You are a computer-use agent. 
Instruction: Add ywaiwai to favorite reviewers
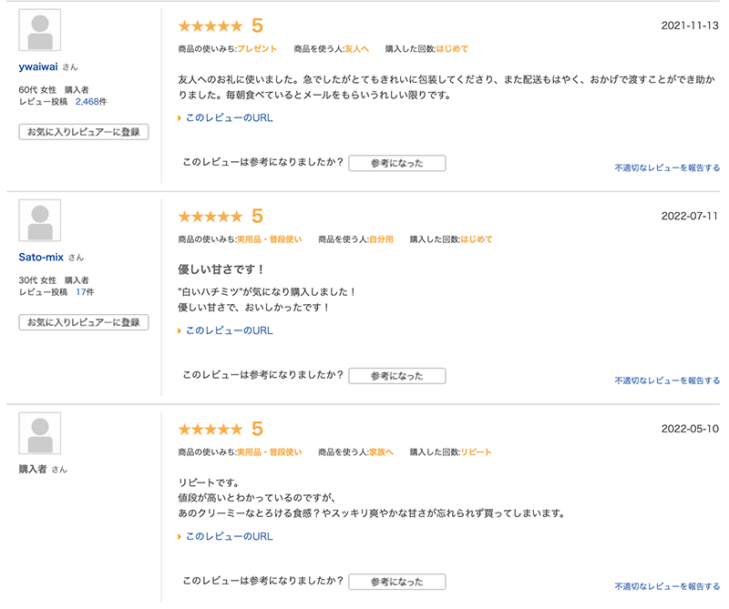pos(84,132)
